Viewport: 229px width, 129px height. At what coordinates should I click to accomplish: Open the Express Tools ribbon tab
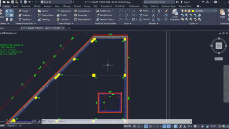tap(185, 6)
